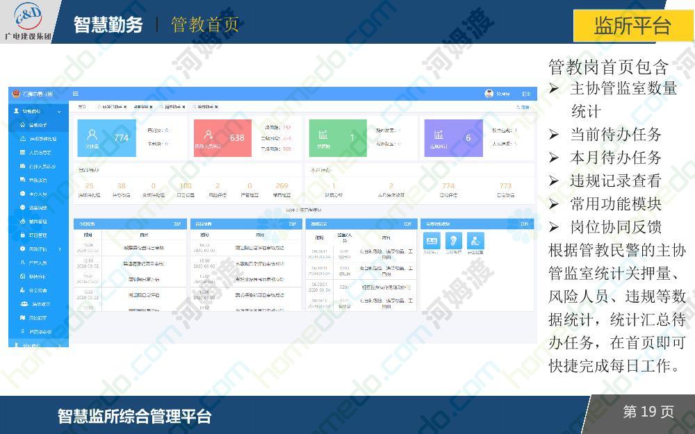Click the national emblem logo in top-left corner

point(15,94)
